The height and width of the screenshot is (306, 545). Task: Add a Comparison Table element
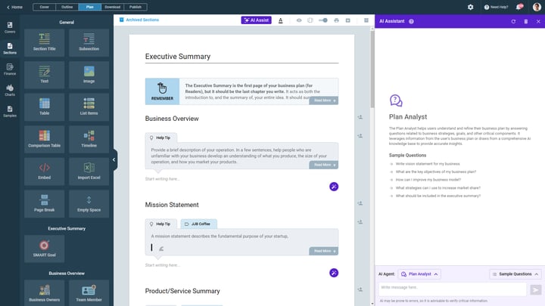pos(44,139)
